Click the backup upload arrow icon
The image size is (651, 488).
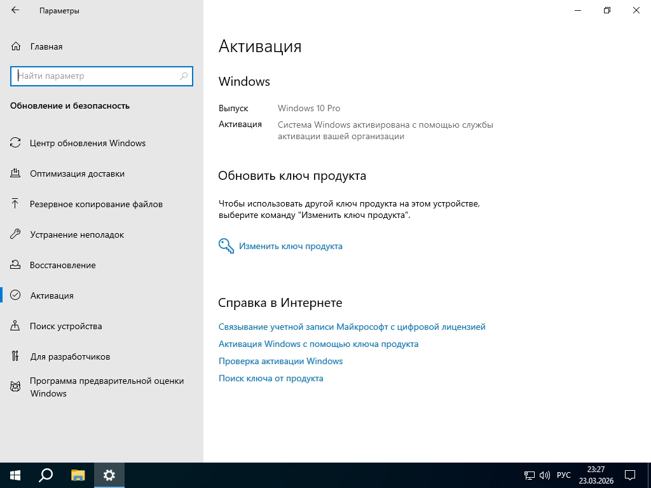(15, 203)
